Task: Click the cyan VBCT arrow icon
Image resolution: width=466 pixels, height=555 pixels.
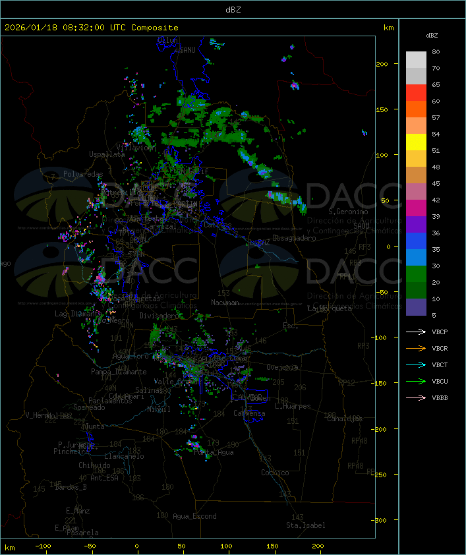Action: click(x=416, y=365)
